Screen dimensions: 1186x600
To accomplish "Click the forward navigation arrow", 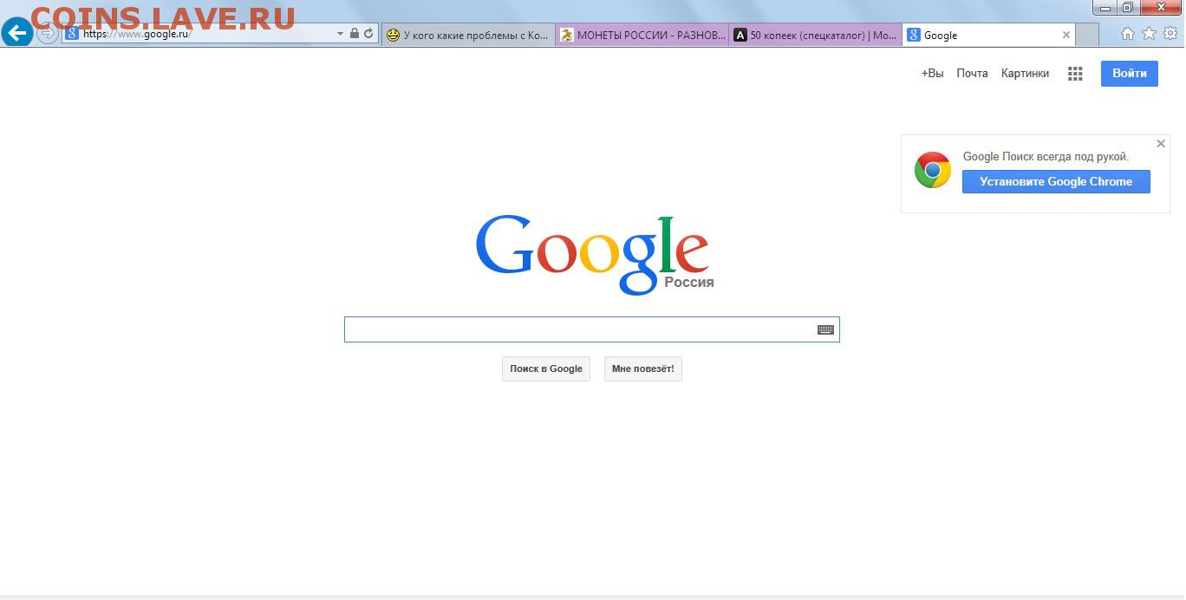I will pyautogui.click(x=47, y=34).
